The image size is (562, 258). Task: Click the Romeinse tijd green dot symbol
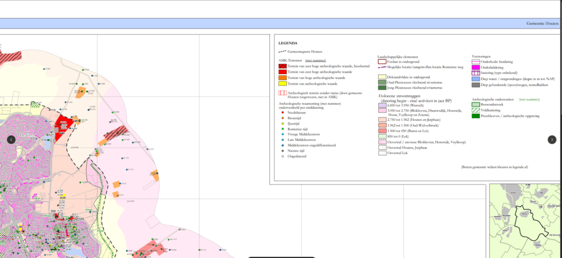tap(283, 129)
